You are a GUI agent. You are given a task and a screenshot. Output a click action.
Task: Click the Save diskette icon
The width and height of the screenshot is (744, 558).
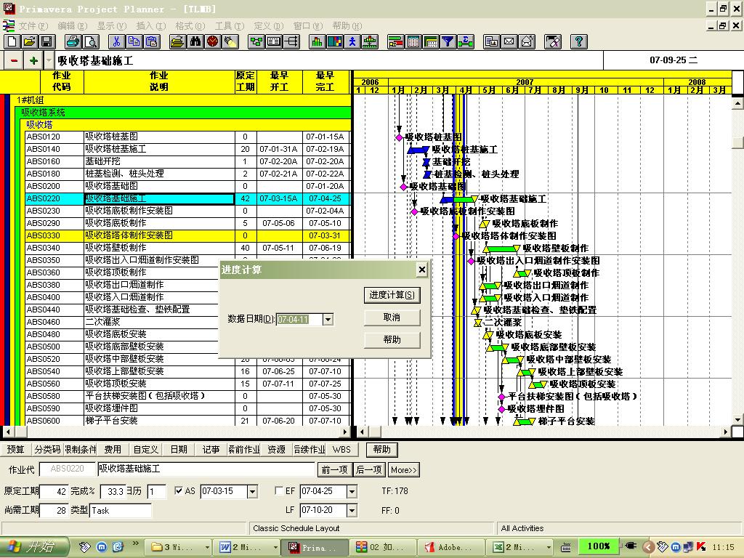46,41
